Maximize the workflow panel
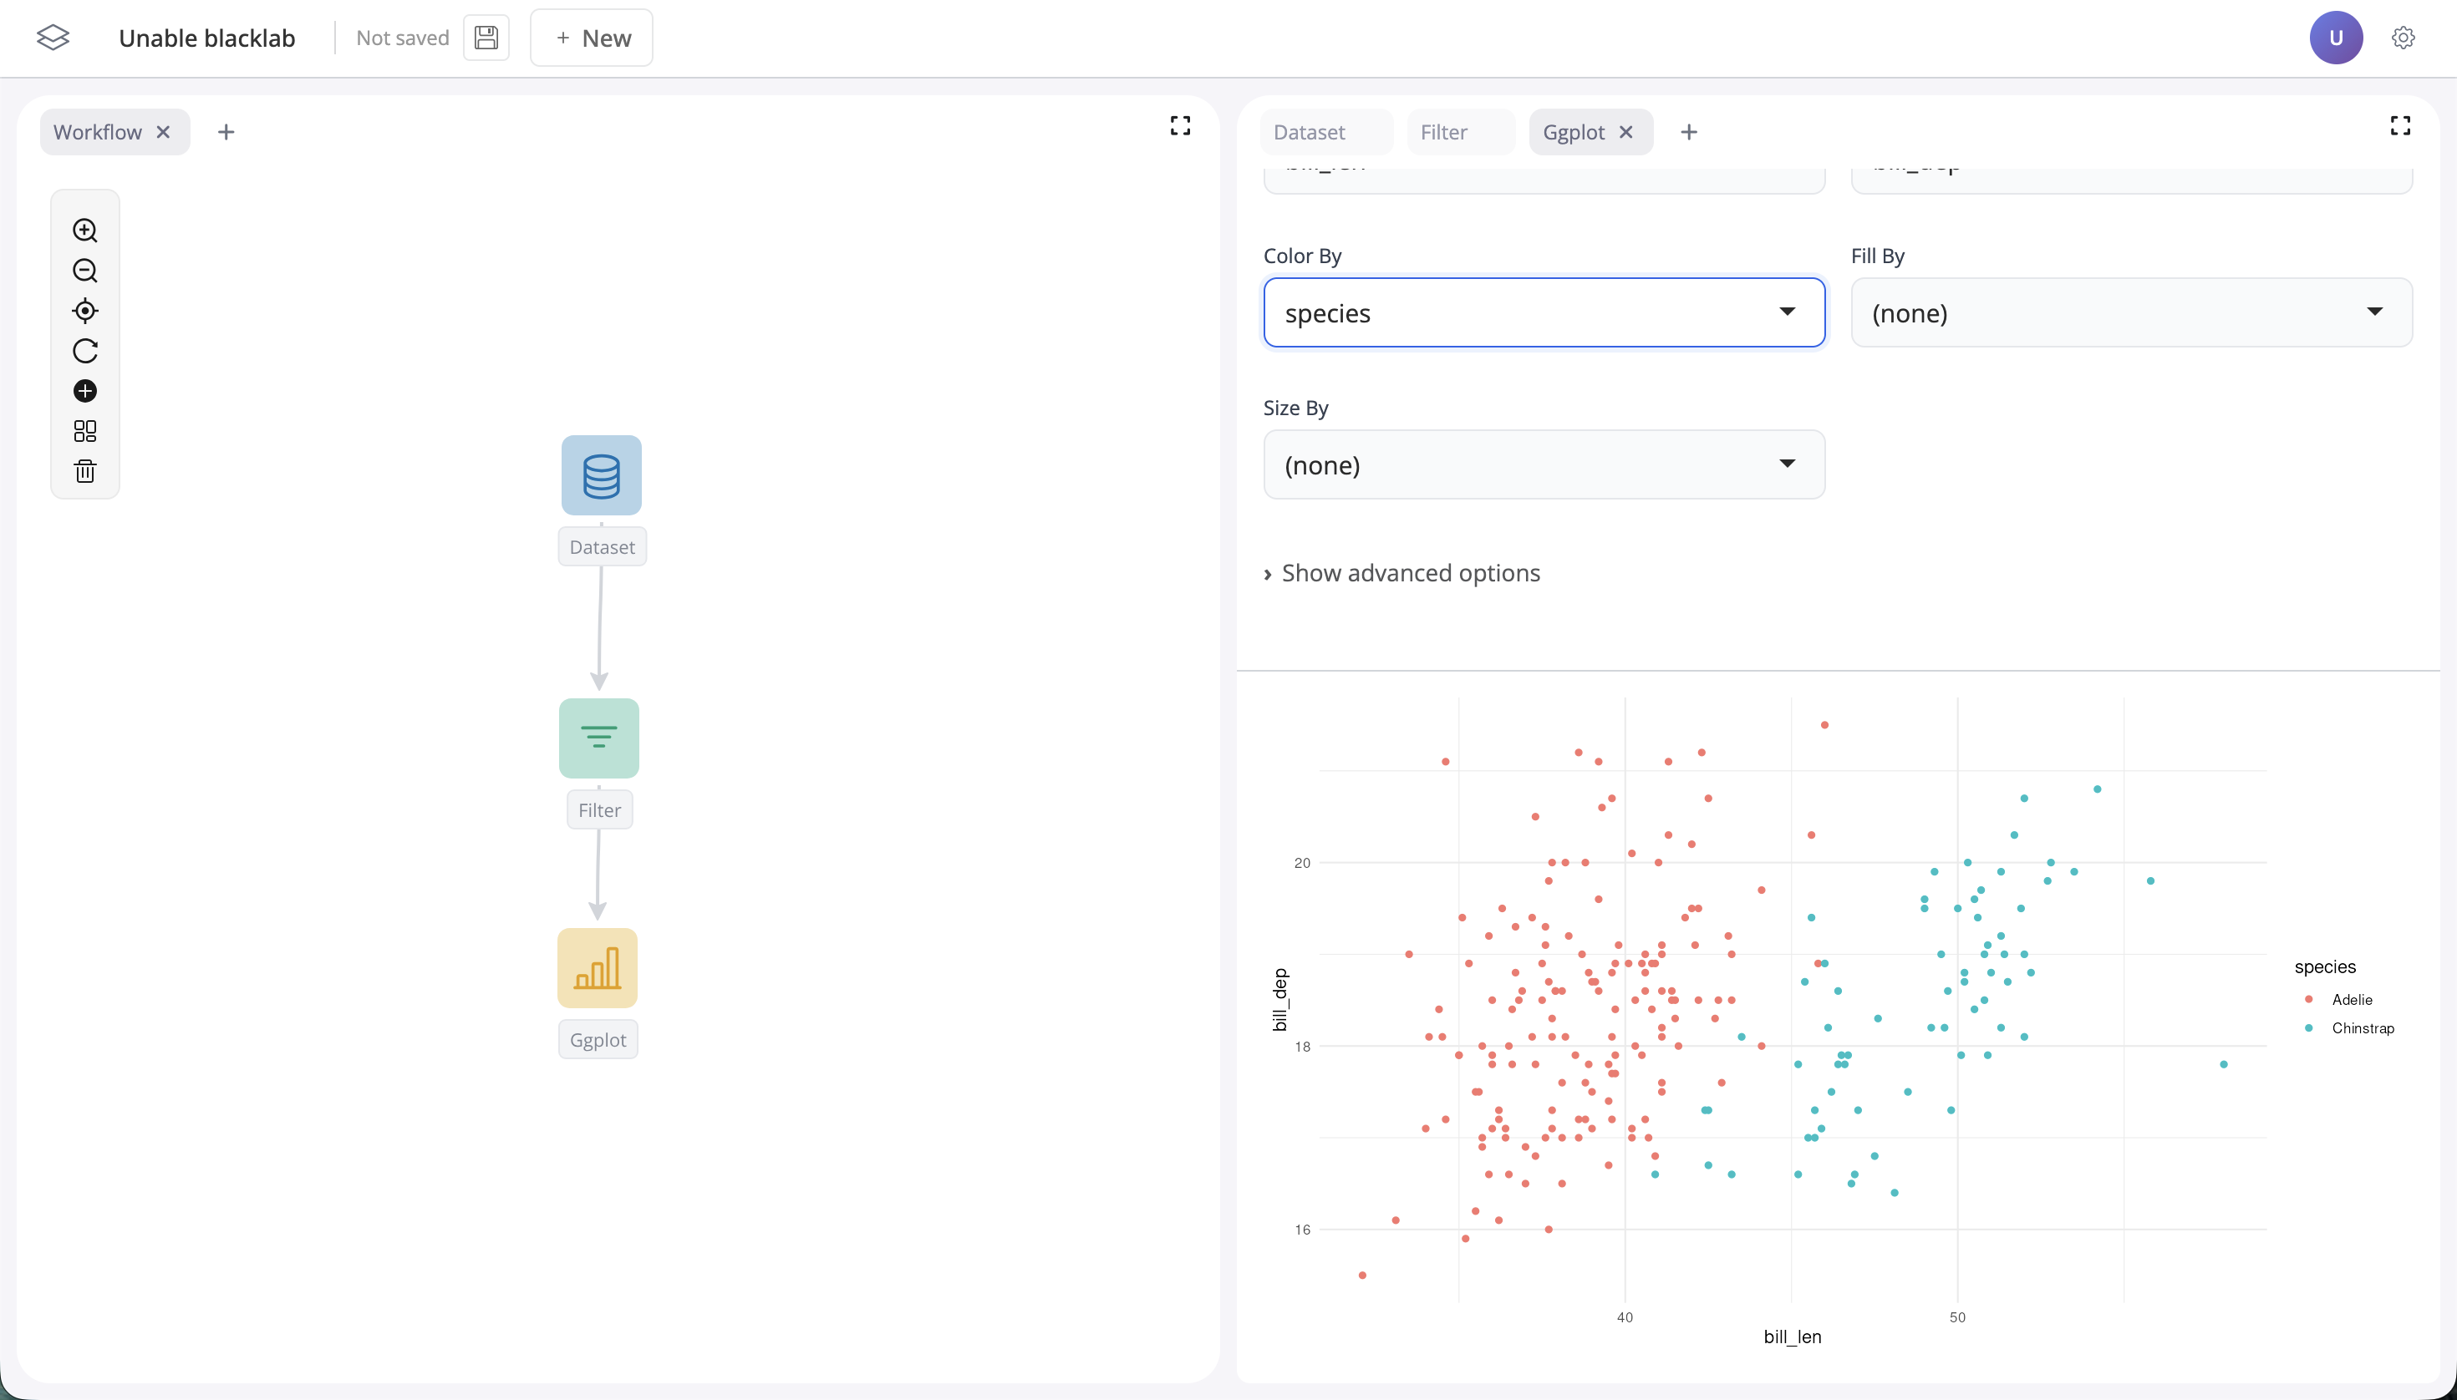This screenshot has height=1400, width=2457. point(1180,126)
